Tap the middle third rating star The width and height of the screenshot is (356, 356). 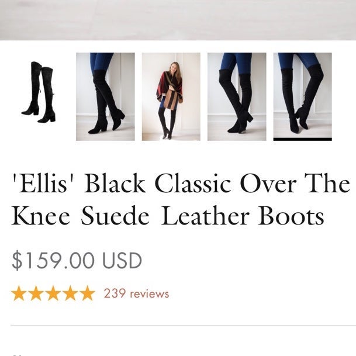53,293
